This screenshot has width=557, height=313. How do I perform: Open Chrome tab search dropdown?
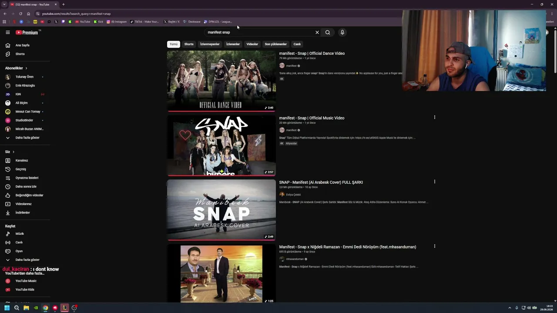4,4
